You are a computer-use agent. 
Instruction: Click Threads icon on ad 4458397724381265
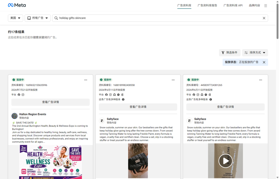click(x=210, y=95)
